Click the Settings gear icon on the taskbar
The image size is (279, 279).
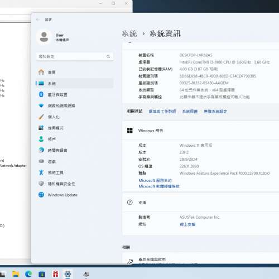click(68, 274)
